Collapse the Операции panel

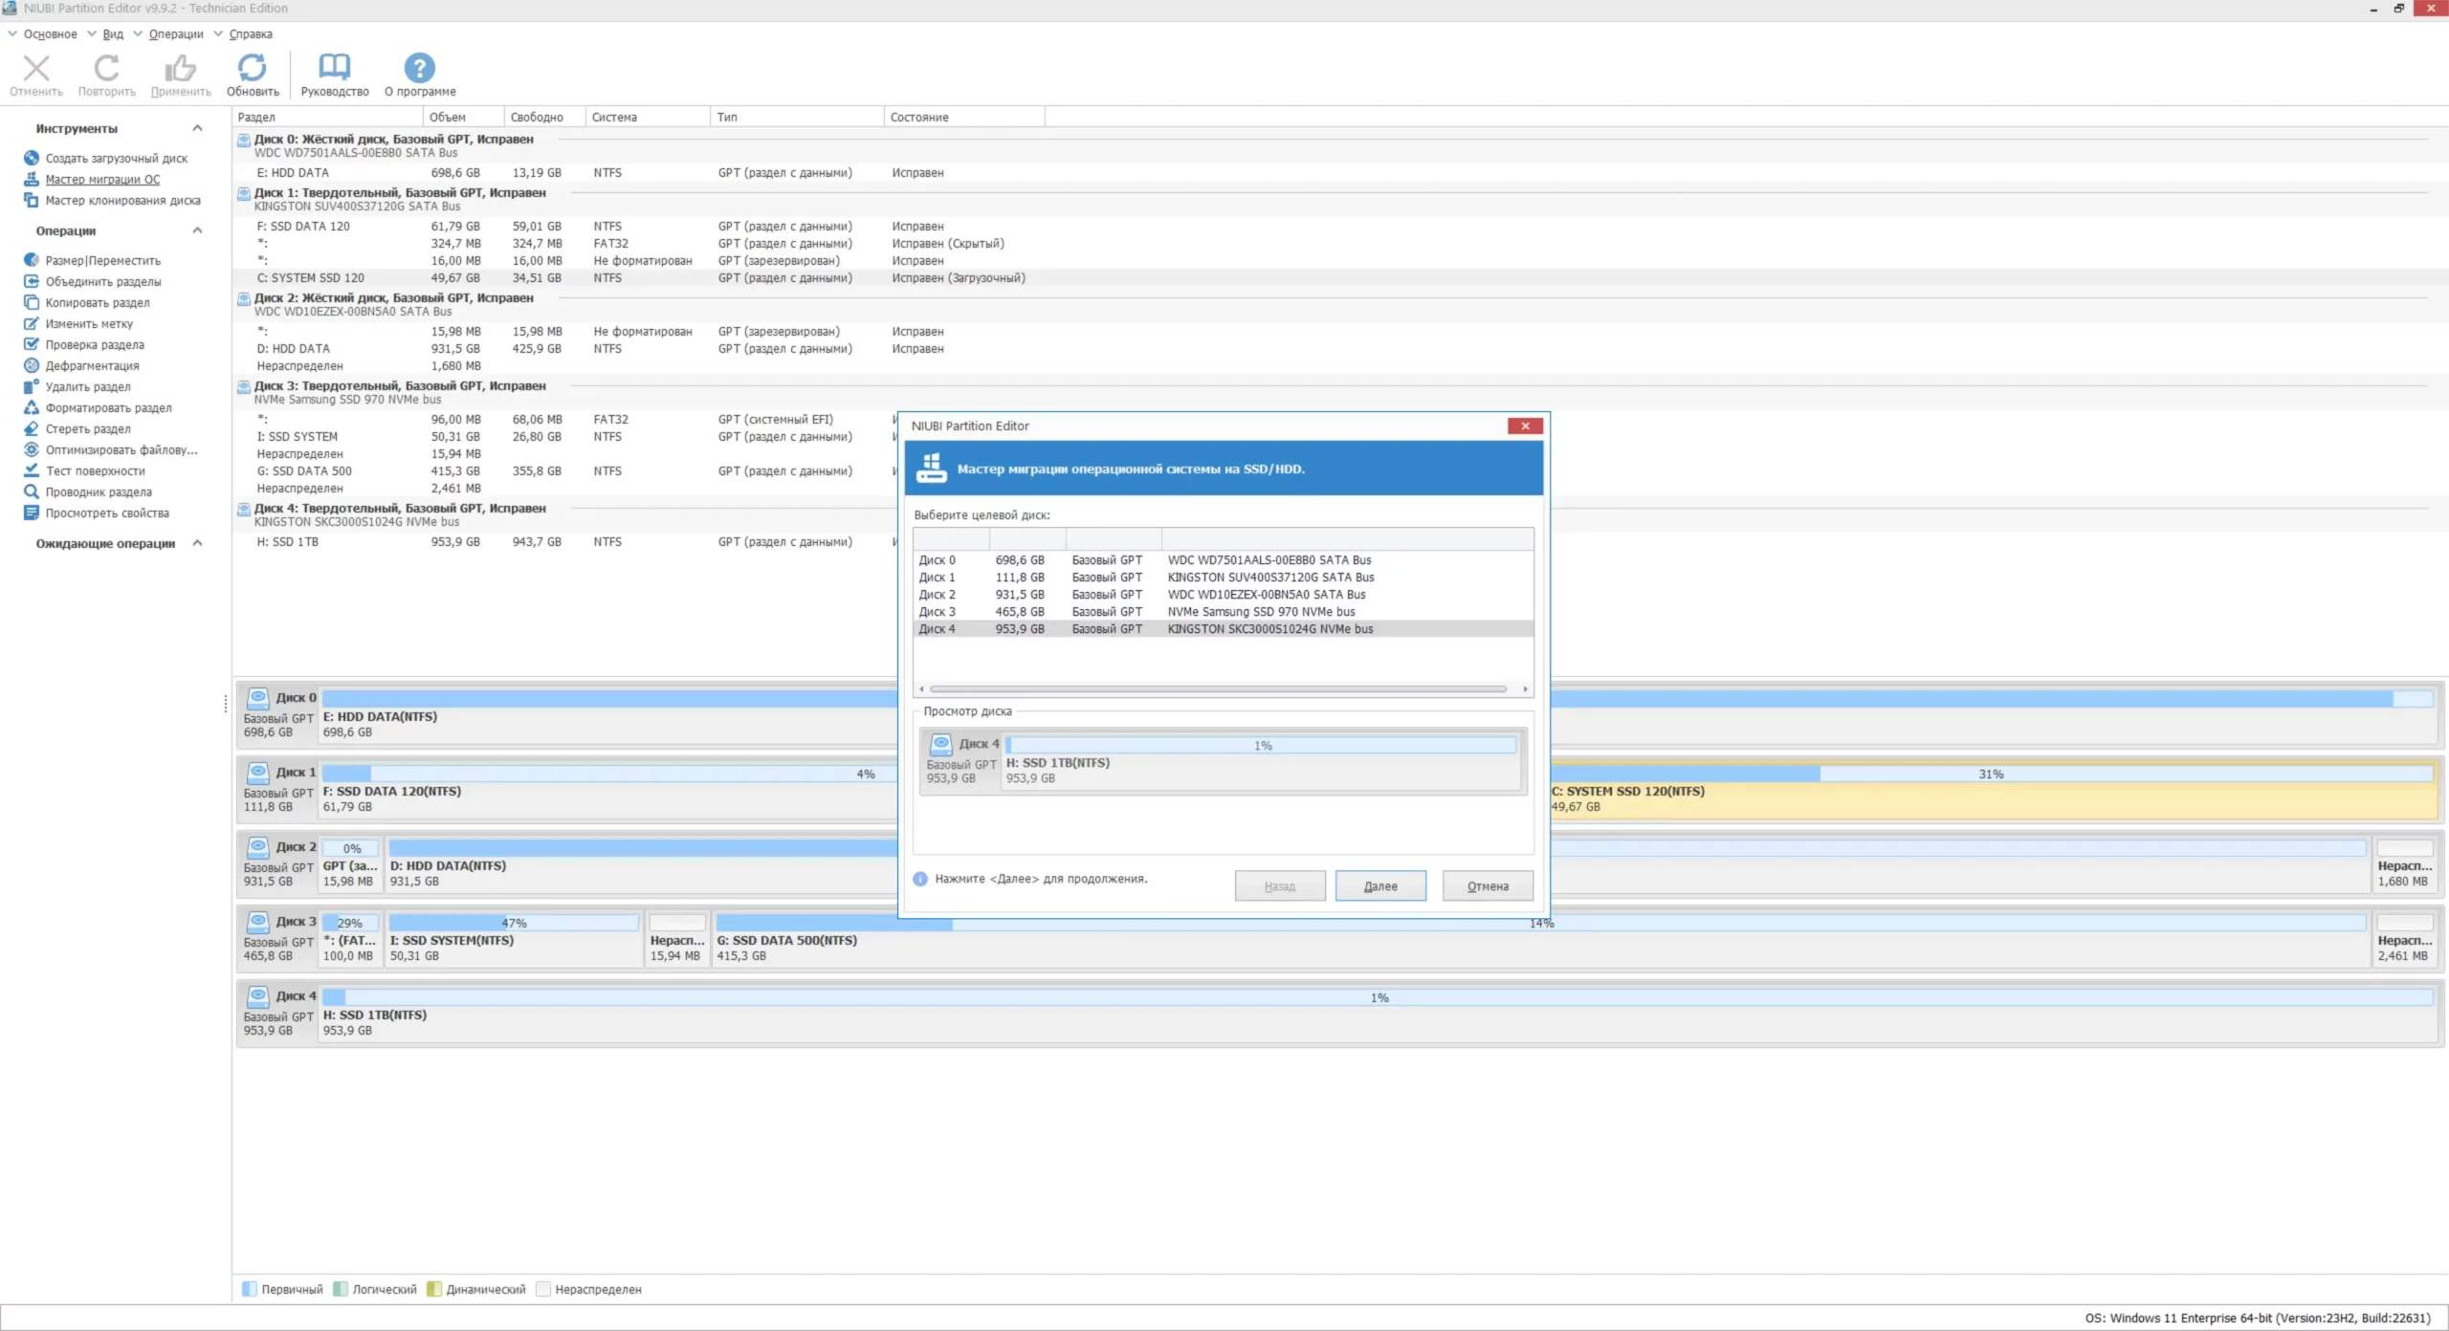[x=197, y=229]
